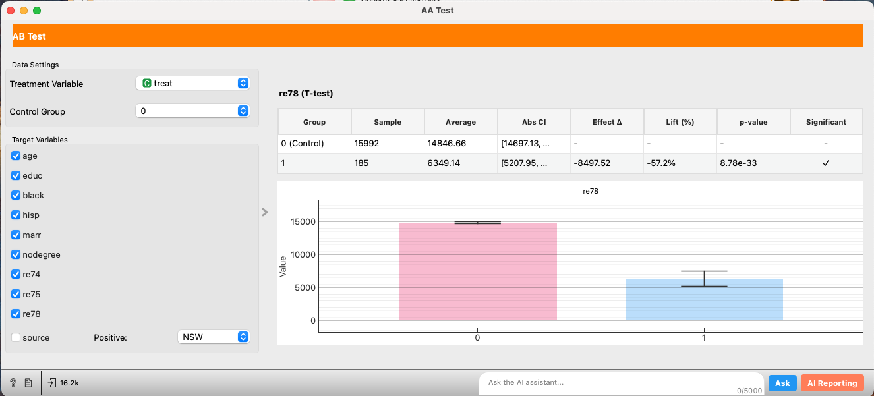
Task: Open the report document icon
Action: (x=28, y=383)
